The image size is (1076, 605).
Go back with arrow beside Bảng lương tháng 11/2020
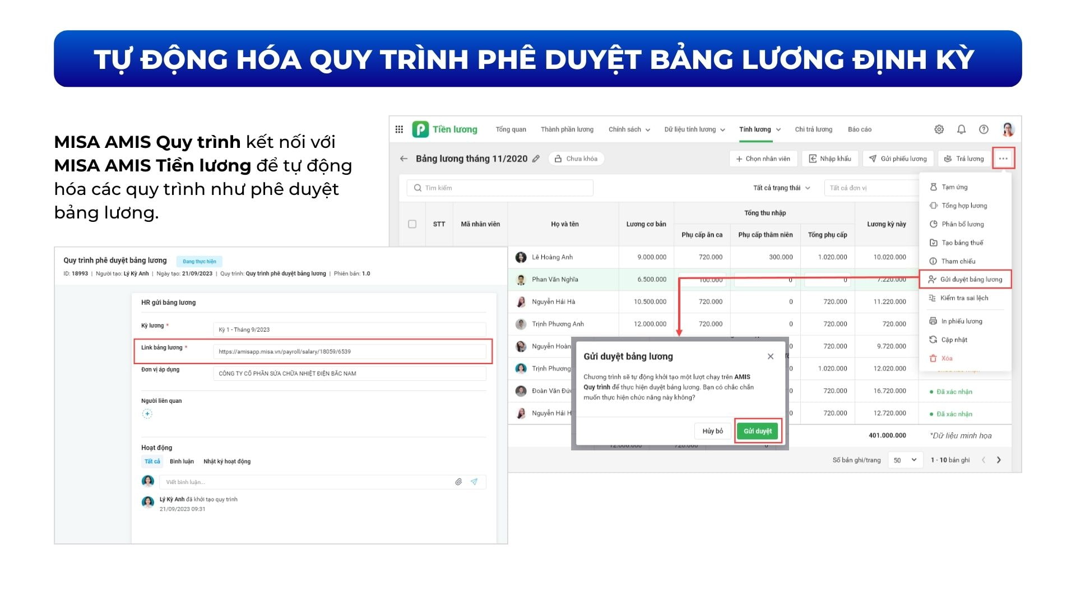point(403,159)
